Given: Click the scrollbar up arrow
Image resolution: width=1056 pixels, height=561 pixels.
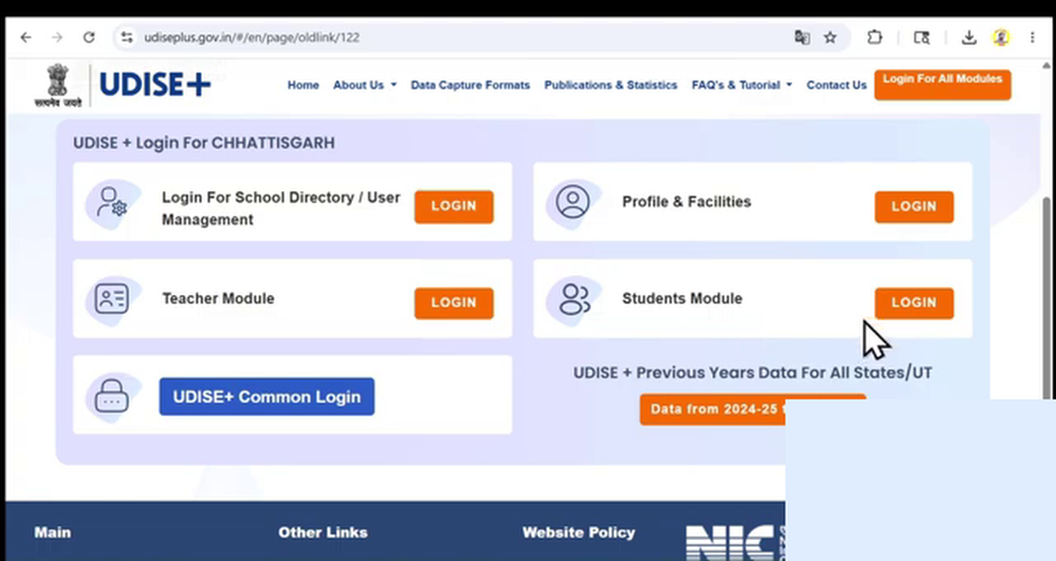Looking at the screenshot, I should (1046, 65).
